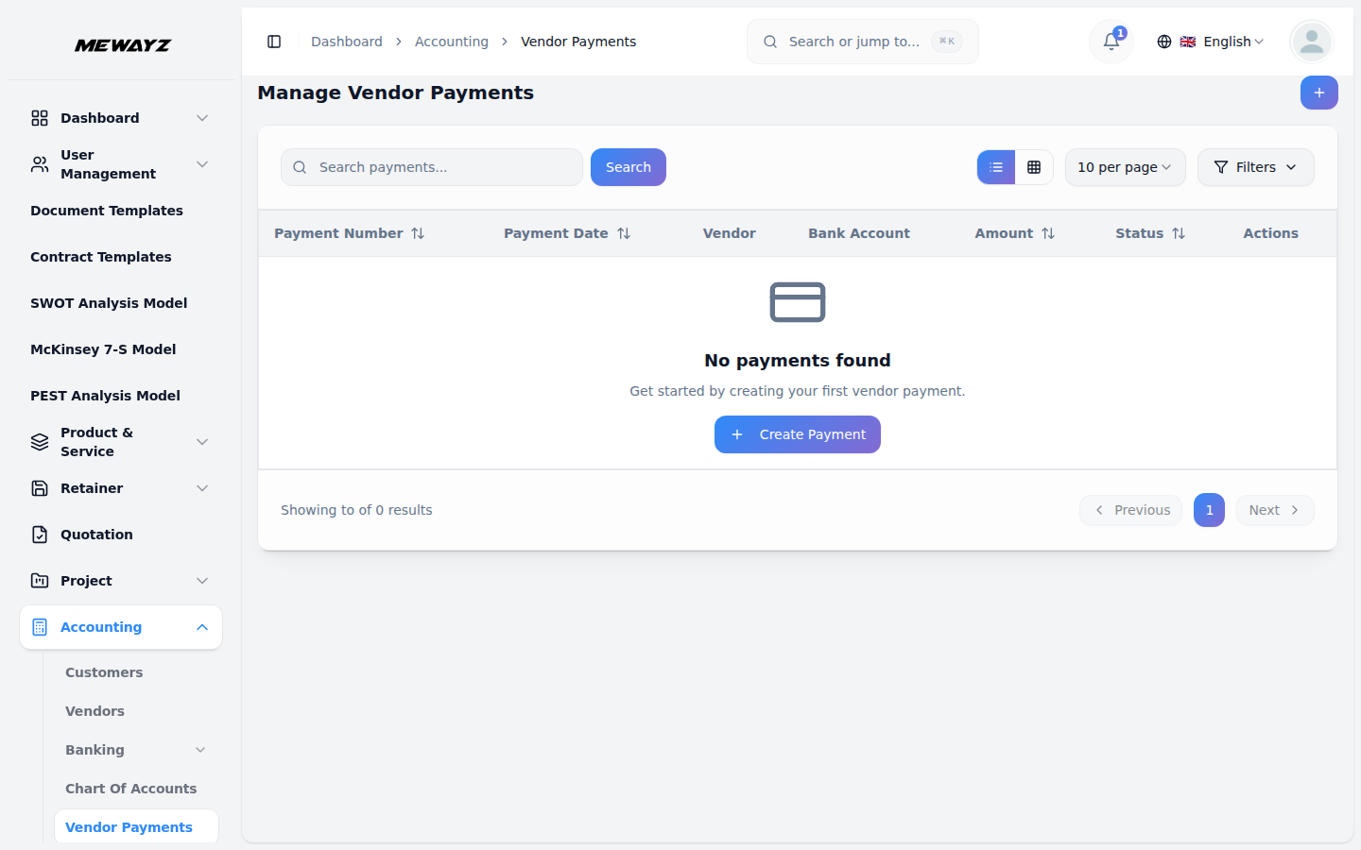Go to Chart Of Accounts
The width and height of the screenshot is (1361, 850).
click(x=130, y=789)
